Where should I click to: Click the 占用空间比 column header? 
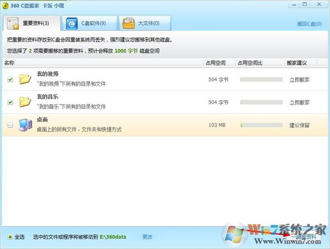coord(251,63)
